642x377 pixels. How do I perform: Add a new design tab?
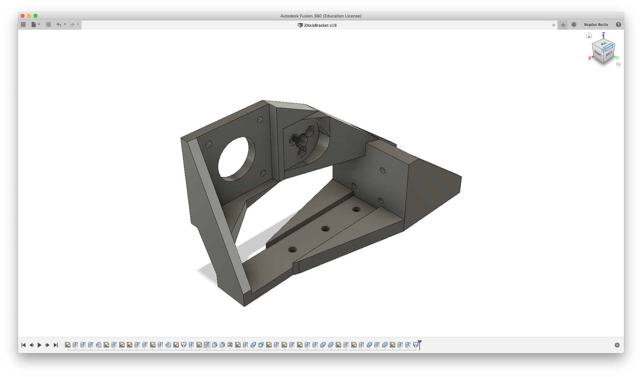point(563,25)
